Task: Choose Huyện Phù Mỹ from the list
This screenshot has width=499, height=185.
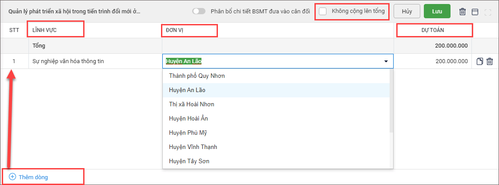Action: point(188,133)
